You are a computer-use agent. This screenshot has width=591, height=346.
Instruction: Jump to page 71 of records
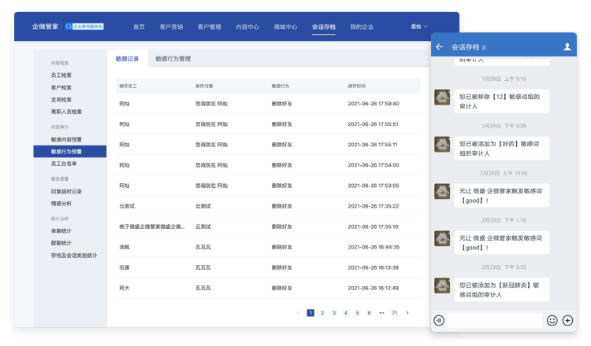tap(394, 312)
